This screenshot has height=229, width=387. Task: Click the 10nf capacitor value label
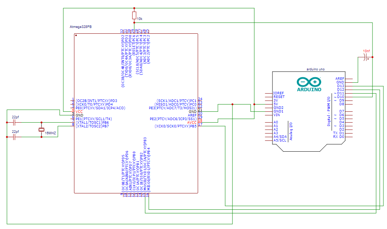tap(366, 51)
